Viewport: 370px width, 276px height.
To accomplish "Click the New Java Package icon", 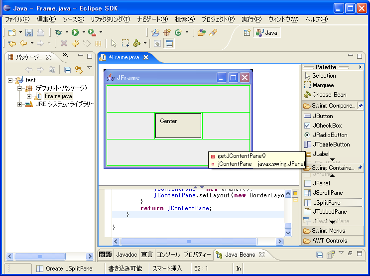I will (167, 32).
